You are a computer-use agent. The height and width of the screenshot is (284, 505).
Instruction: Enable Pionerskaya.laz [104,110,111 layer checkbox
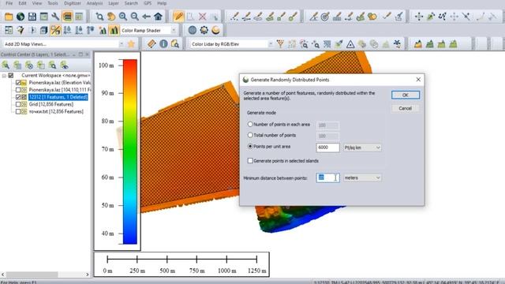pyautogui.click(x=18, y=90)
